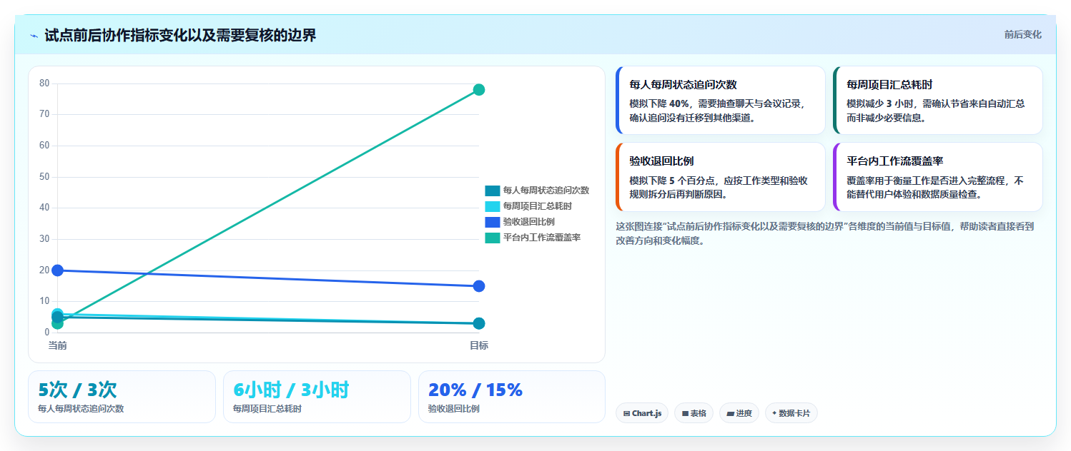Click the 80 y-axis tick label
This screenshot has height=451, width=1071.
pos(44,83)
